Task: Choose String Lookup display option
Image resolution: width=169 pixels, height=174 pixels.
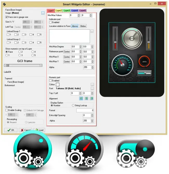Action: 73,105
